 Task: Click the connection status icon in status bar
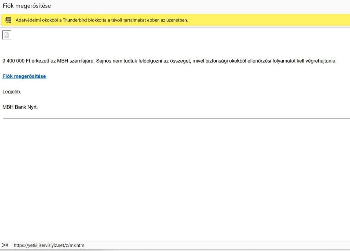[x=5, y=245]
